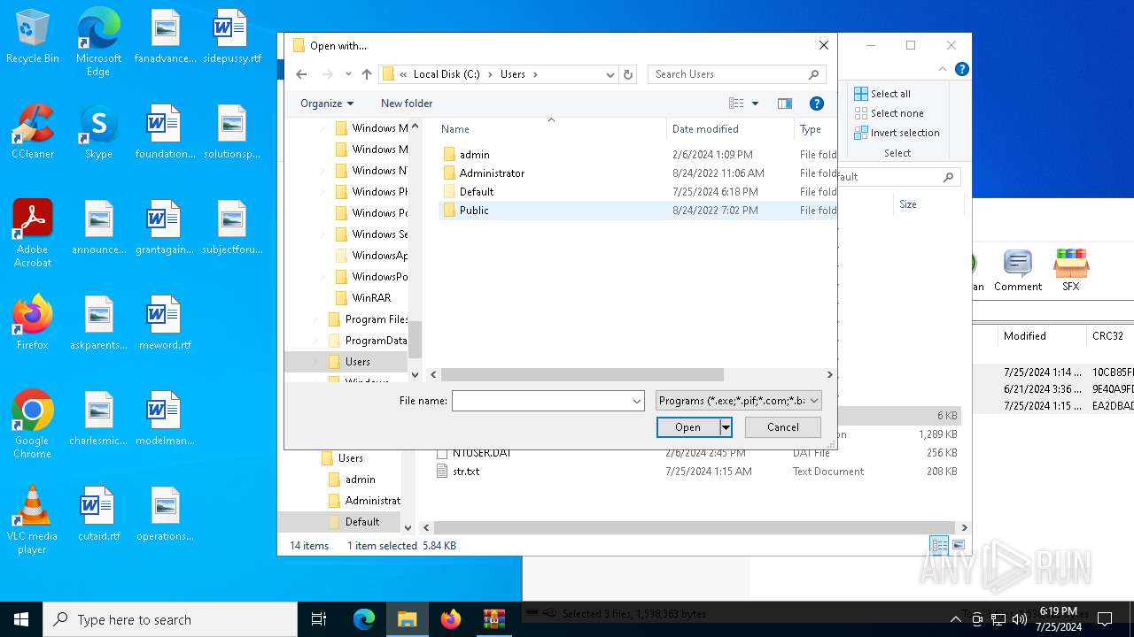Click the File name input field
The height and width of the screenshot is (637, 1134).
pyautogui.click(x=540, y=401)
